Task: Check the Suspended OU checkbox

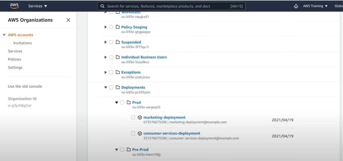Action: (x=111, y=42)
